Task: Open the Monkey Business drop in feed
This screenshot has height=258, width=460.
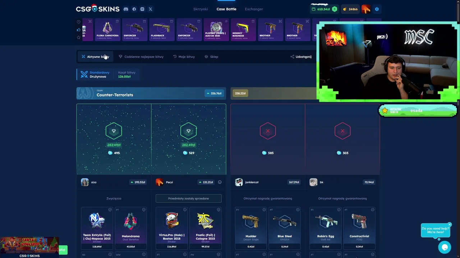Action: click(243, 29)
